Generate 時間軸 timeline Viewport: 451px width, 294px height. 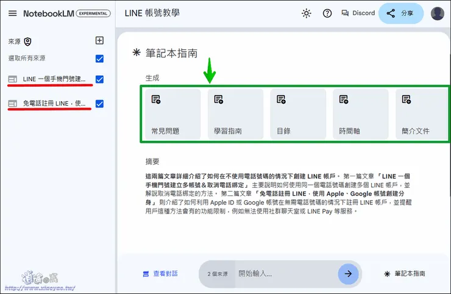[x=361, y=114]
